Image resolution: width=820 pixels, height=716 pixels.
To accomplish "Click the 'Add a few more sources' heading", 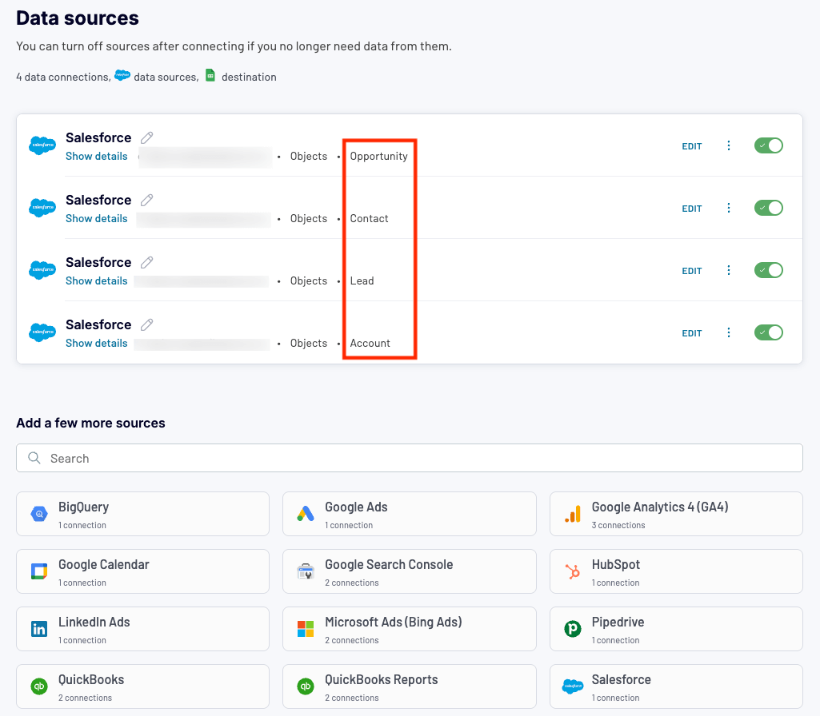I will point(90,423).
